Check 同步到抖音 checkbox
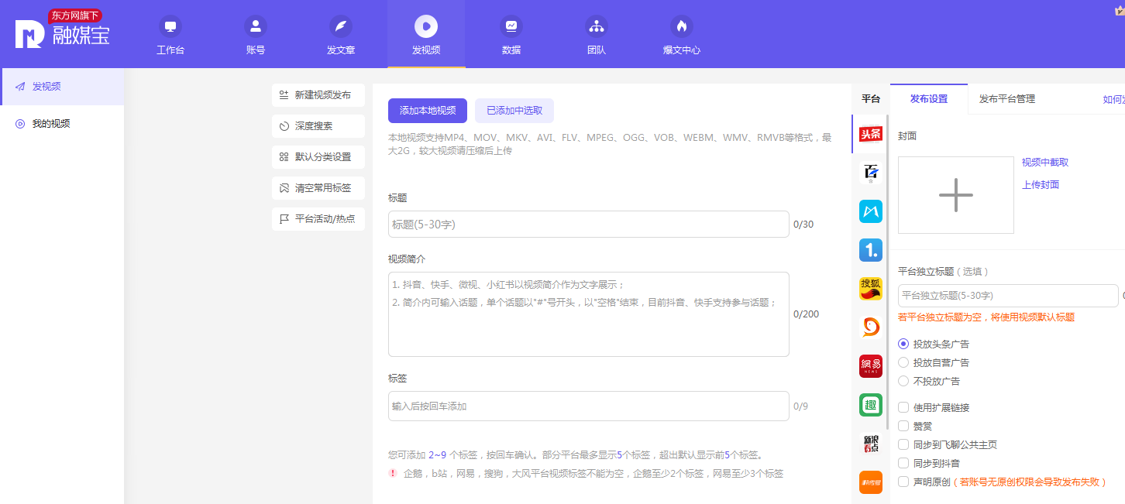The height and width of the screenshot is (504, 1125). tap(903, 463)
